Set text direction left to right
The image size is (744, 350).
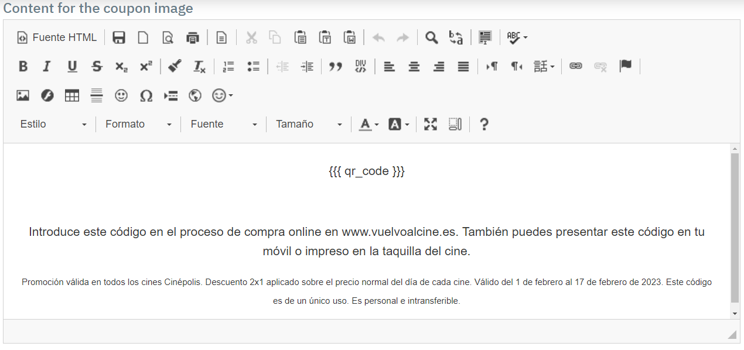[x=492, y=66]
